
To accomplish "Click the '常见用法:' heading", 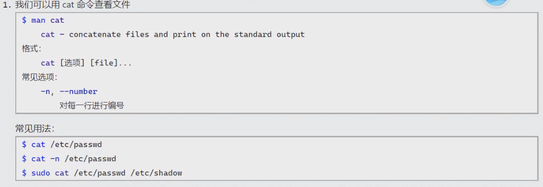I will tap(35, 129).
